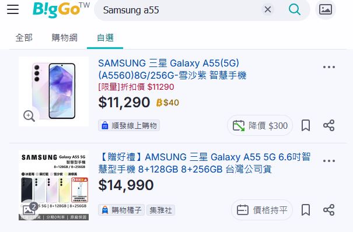Click the teal search magnifier icon
Image resolution: width=353 pixels, height=232 pixels.
pyautogui.click(x=295, y=9)
